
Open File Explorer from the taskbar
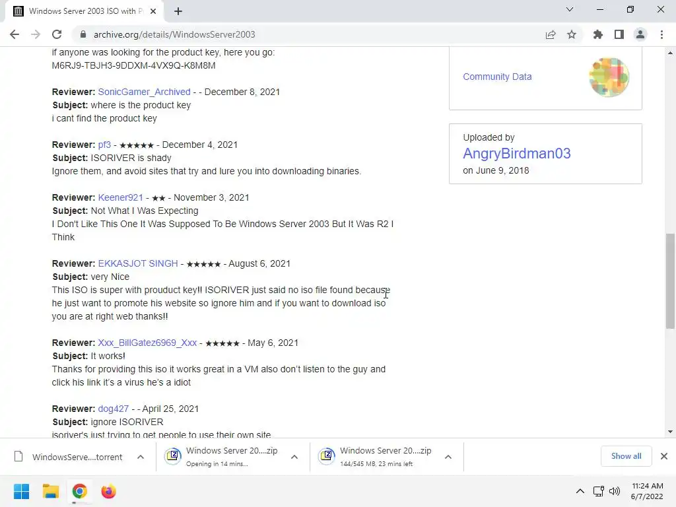click(x=50, y=491)
